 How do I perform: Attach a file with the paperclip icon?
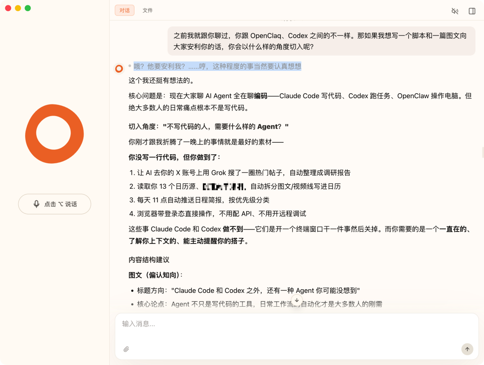[126, 349]
